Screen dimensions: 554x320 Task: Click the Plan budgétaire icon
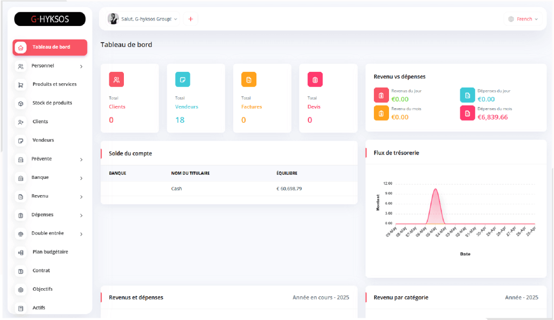click(21, 252)
